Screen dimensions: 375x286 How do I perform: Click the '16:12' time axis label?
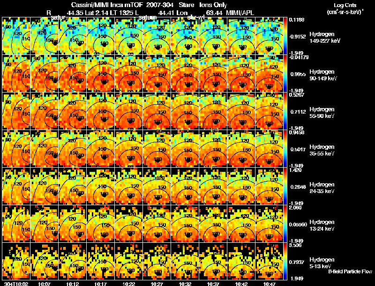click(72, 284)
